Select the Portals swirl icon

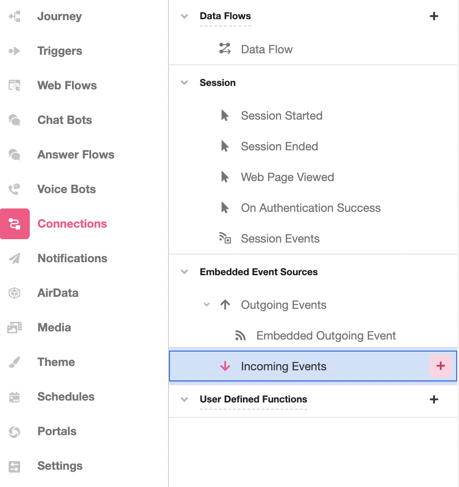14,431
